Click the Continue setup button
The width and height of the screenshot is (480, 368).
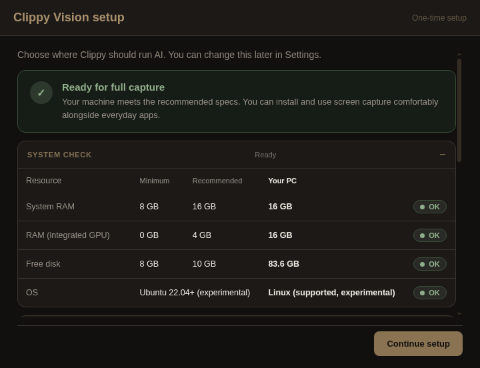point(418,343)
